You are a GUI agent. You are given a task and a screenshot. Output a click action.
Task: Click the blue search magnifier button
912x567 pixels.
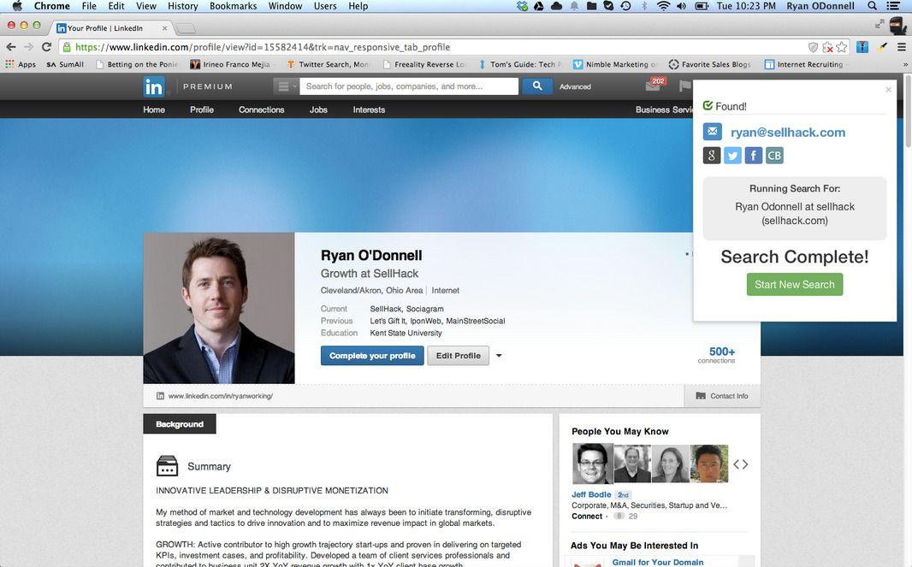(536, 86)
